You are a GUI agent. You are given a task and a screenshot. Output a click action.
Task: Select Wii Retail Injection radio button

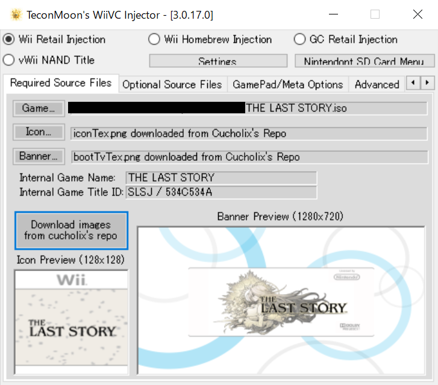coord(54,39)
